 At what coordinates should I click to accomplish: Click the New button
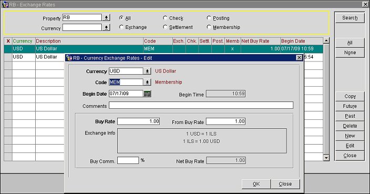(350, 136)
